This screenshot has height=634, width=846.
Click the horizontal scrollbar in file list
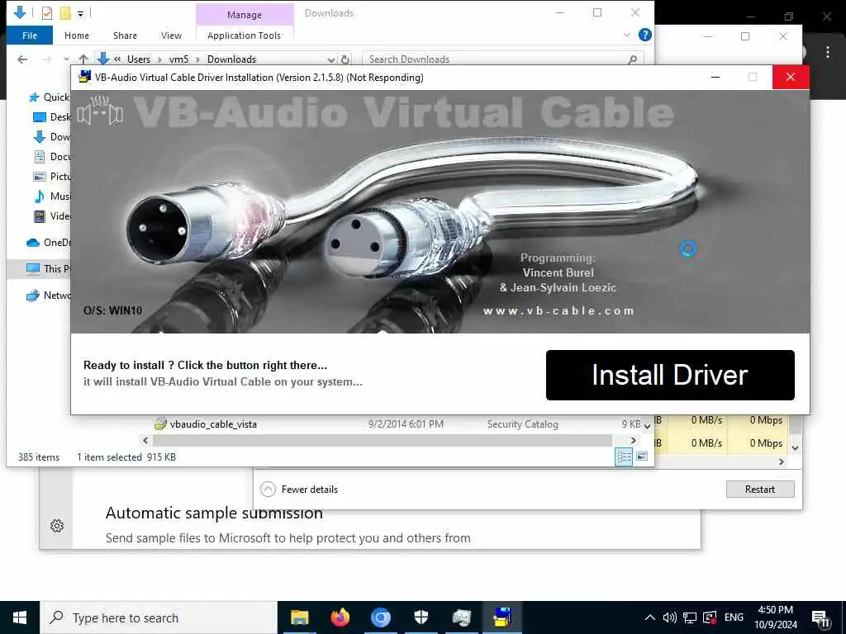383,441
